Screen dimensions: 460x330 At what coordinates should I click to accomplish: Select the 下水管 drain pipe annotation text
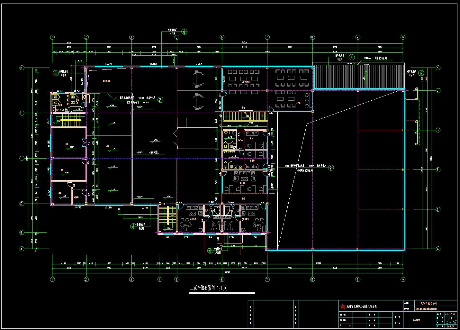click(153, 152)
